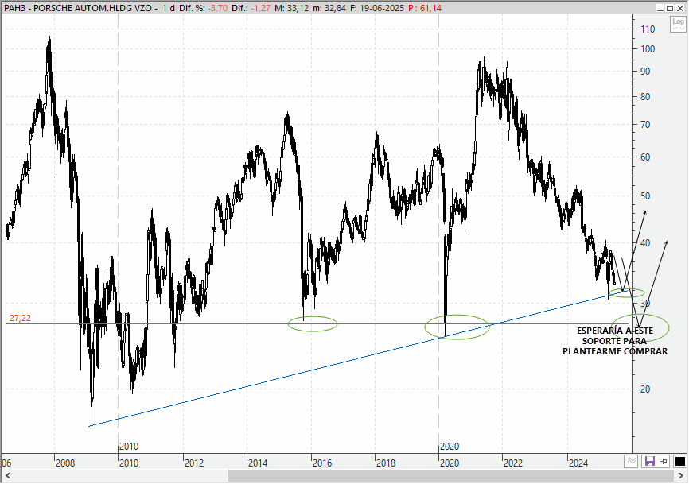Click the upper 2010 decade marker label

pos(129,447)
